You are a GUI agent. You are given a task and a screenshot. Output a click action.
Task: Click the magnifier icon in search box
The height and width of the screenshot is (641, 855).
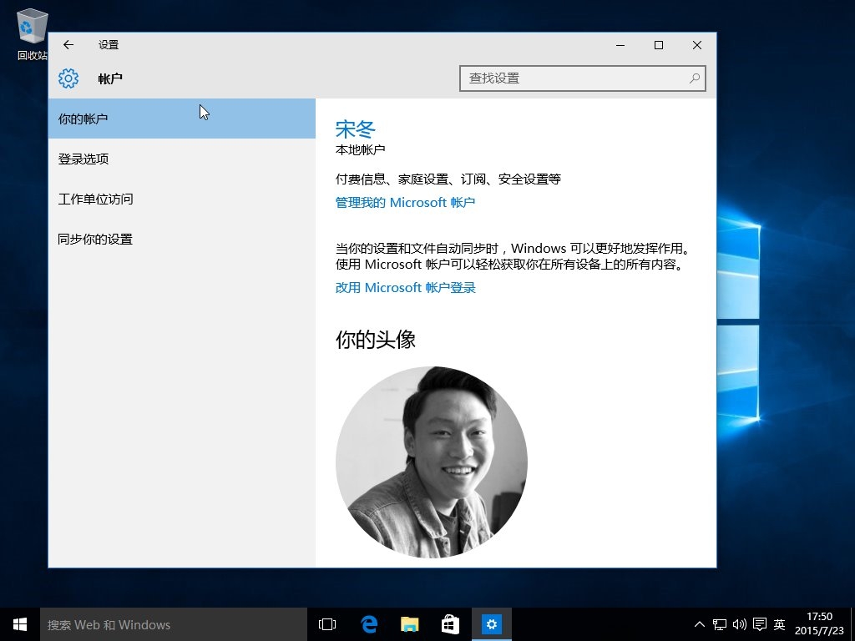pyautogui.click(x=694, y=78)
